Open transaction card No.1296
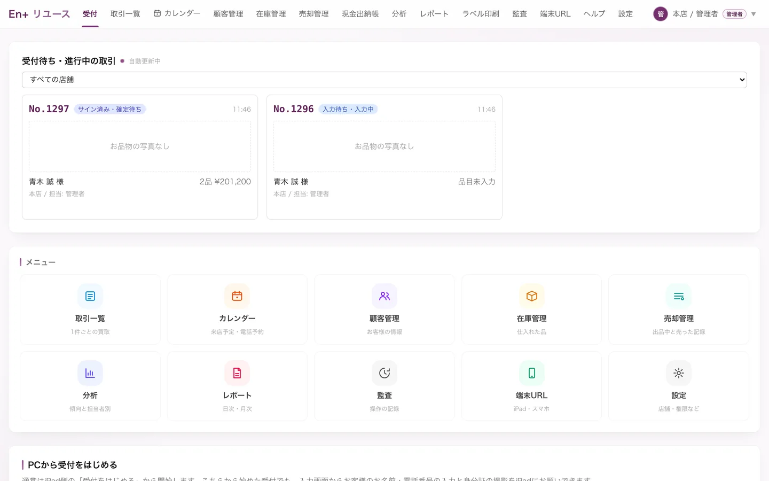This screenshot has width=769, height=481. 384,157
